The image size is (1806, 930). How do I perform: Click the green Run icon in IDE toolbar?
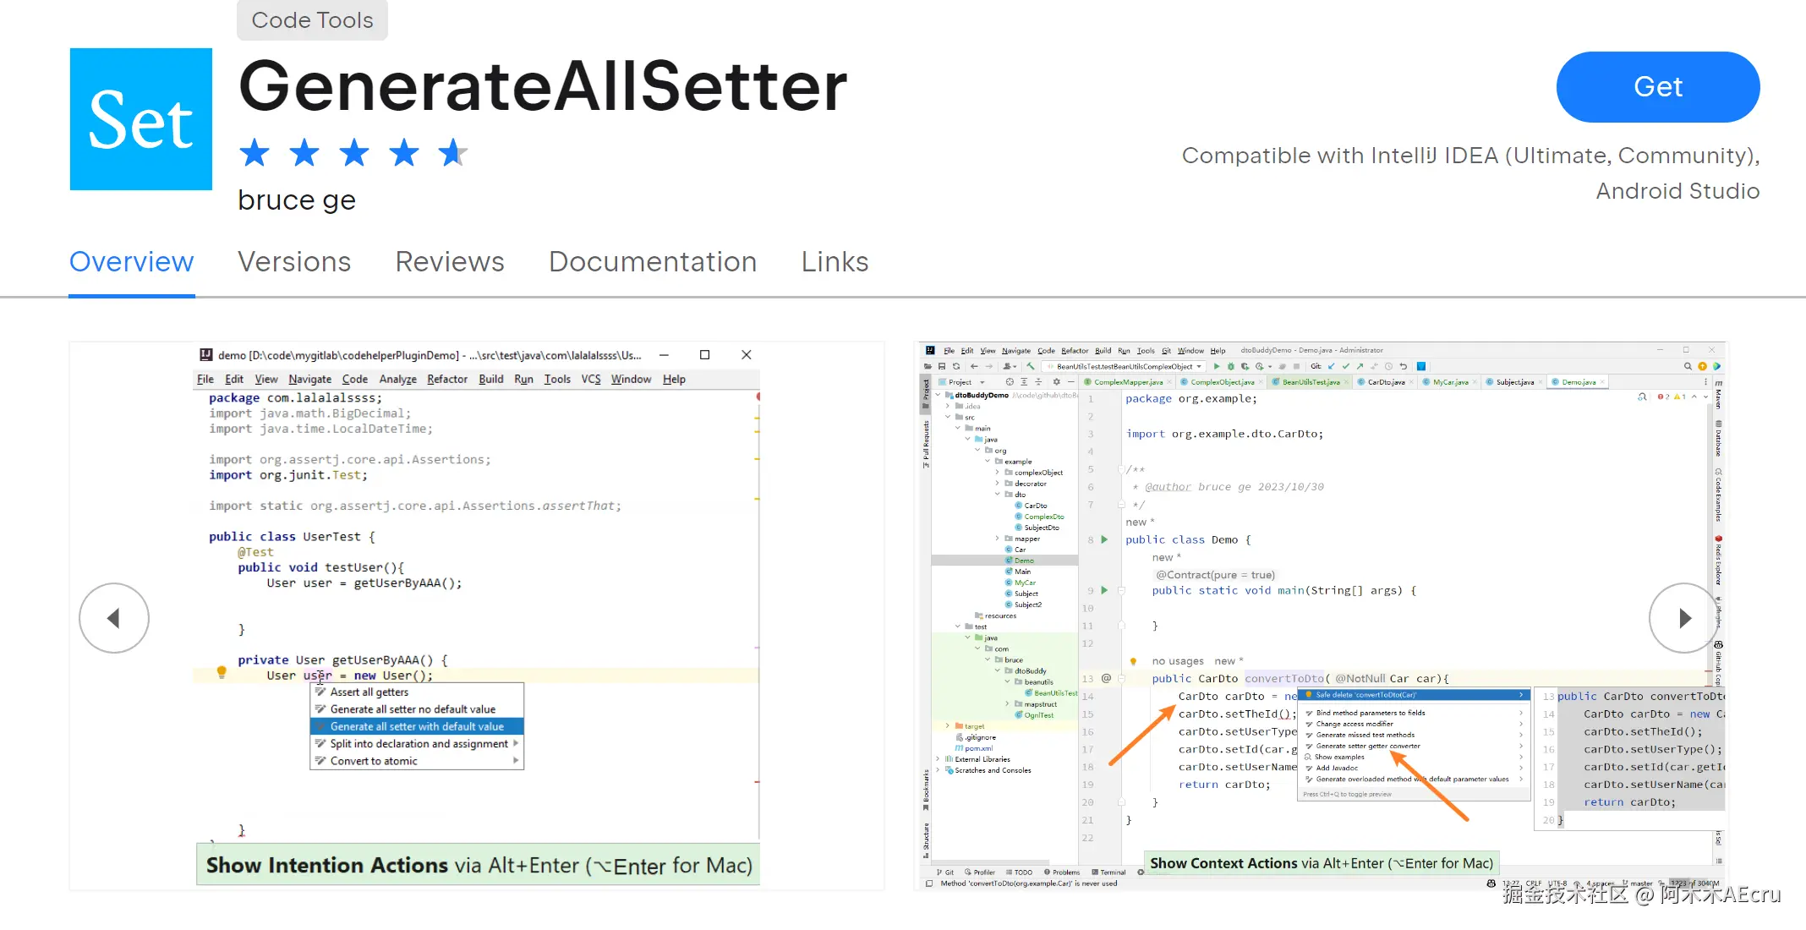[1216, 367]
